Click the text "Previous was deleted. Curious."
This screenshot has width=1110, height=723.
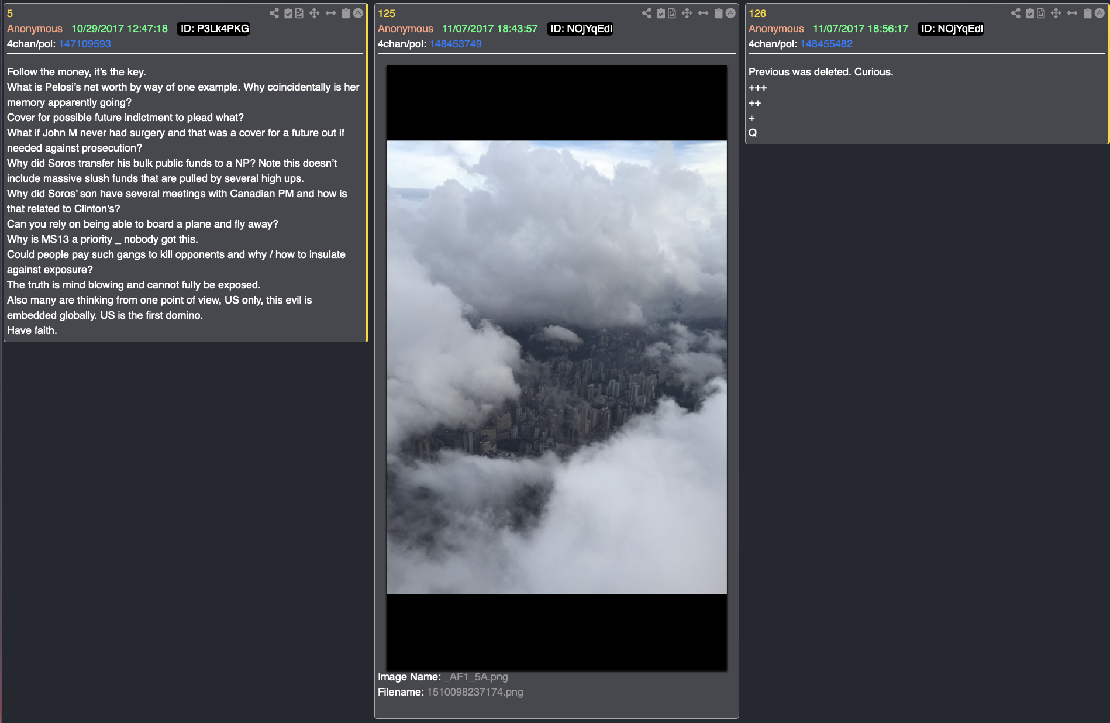[x=821, y=72]
